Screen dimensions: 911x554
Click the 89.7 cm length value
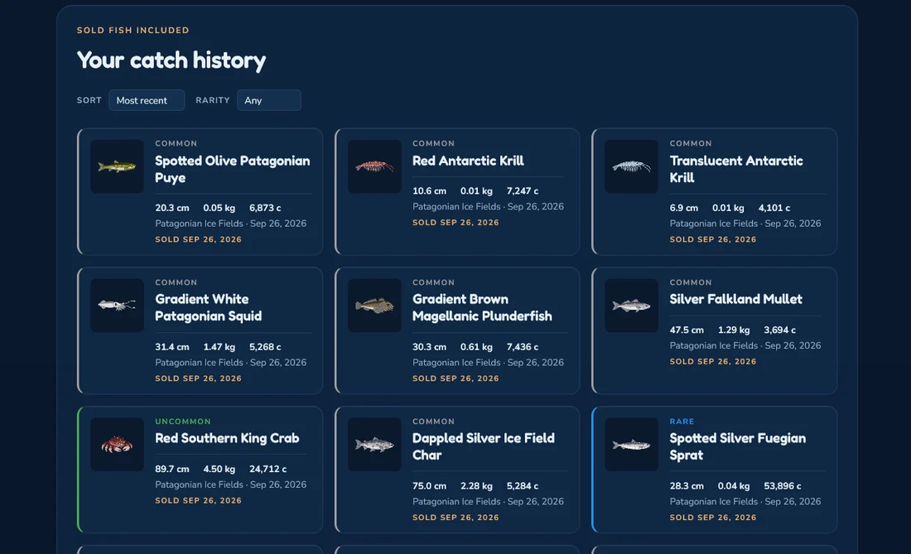click(172, 469)
